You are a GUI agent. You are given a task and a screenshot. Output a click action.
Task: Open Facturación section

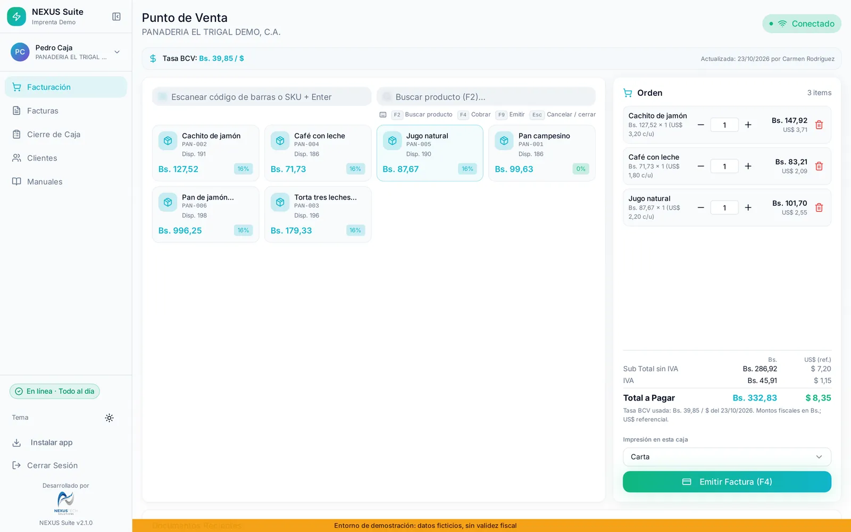(x=66, y=87)
